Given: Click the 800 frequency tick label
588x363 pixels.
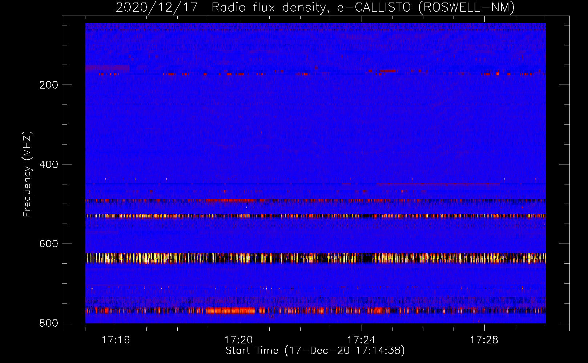Looking at the screenshot, I should click(49, 323).
